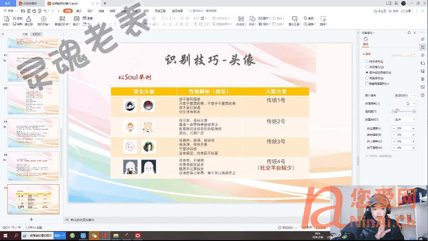The height and width of the screenshot is (241, 428).
Task: Collapse the ribbon with chevron
Action: (x=423, y=11)
